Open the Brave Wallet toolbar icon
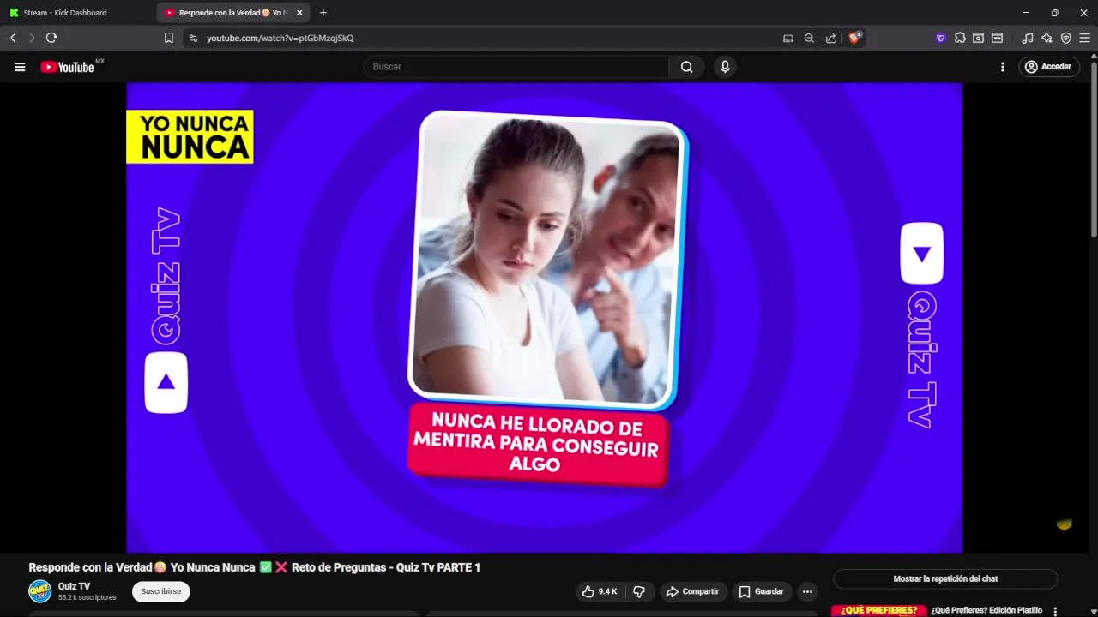 coord(997,38)
